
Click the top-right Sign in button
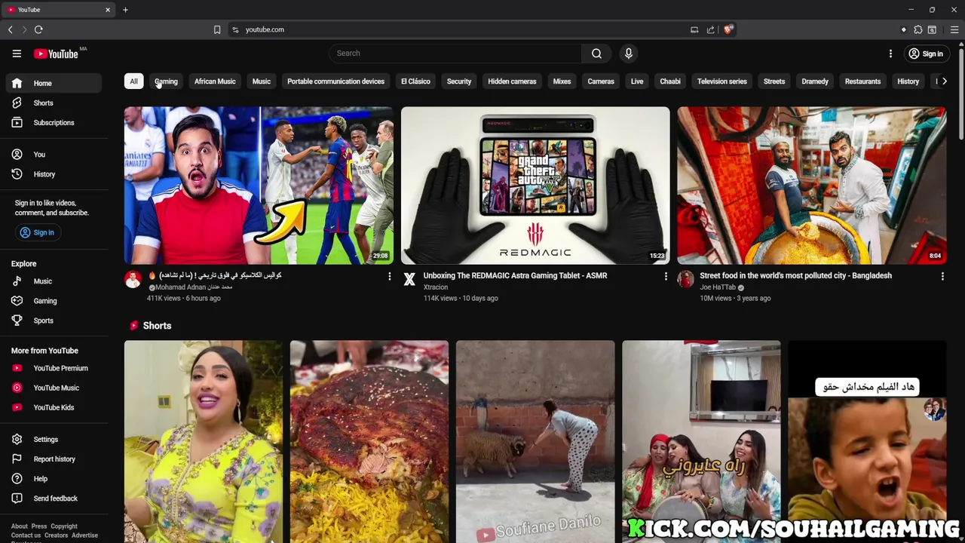(x=926, y=54)
